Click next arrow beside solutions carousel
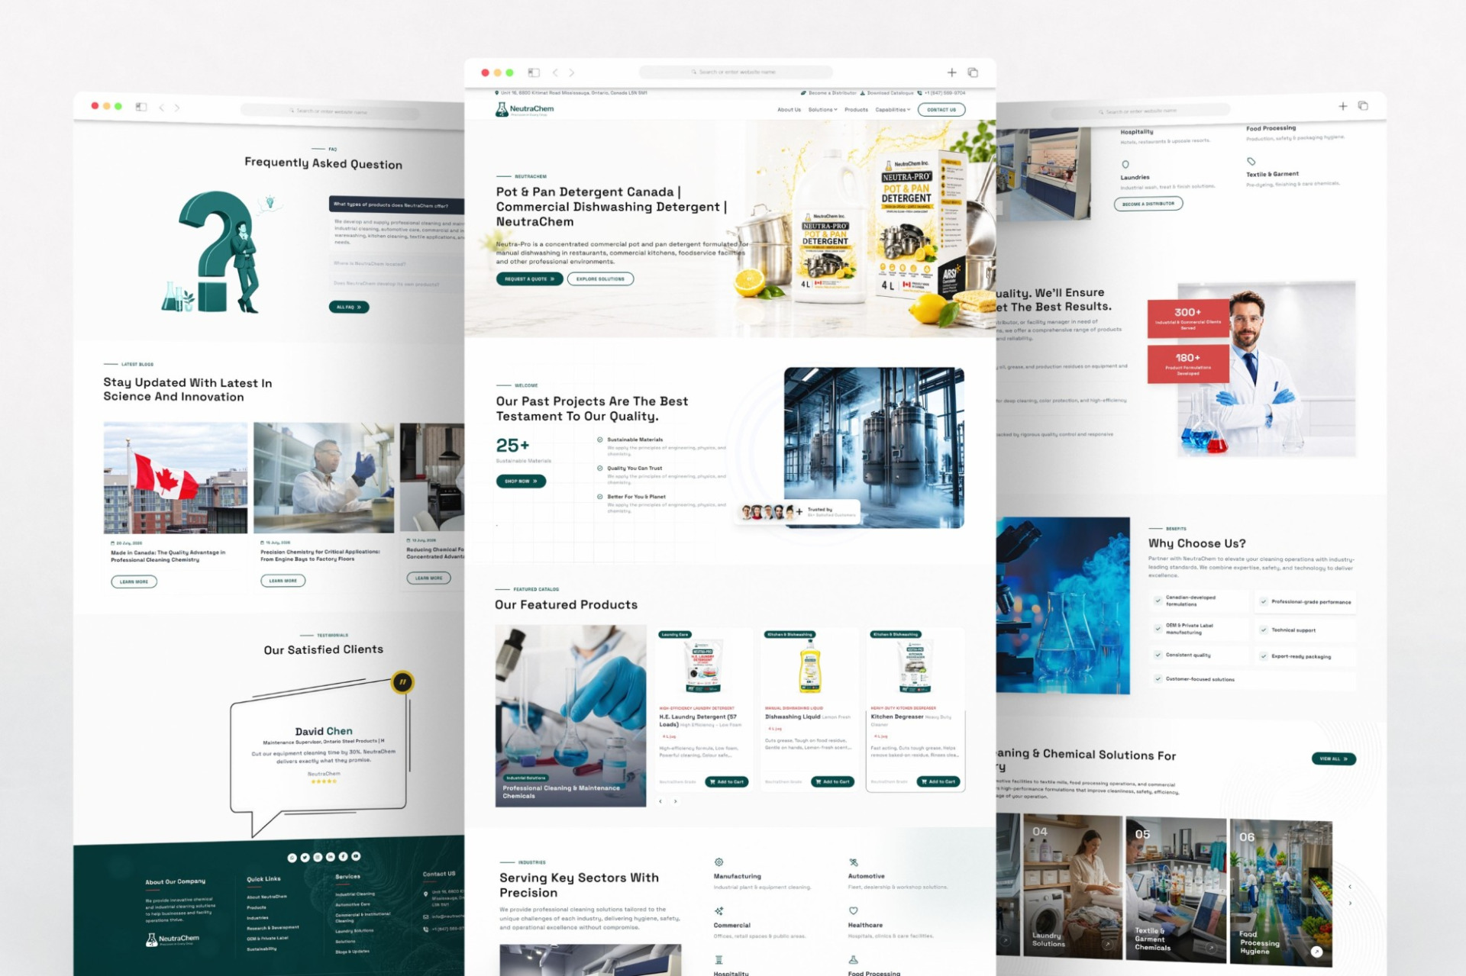The width and height of the screenshot is (1466, 976). pyautogui.click(x=1350, y=903)
